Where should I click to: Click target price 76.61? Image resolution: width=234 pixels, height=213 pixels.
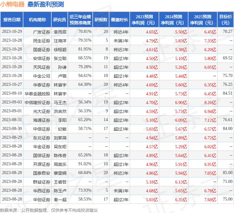[x=228, y=120]
